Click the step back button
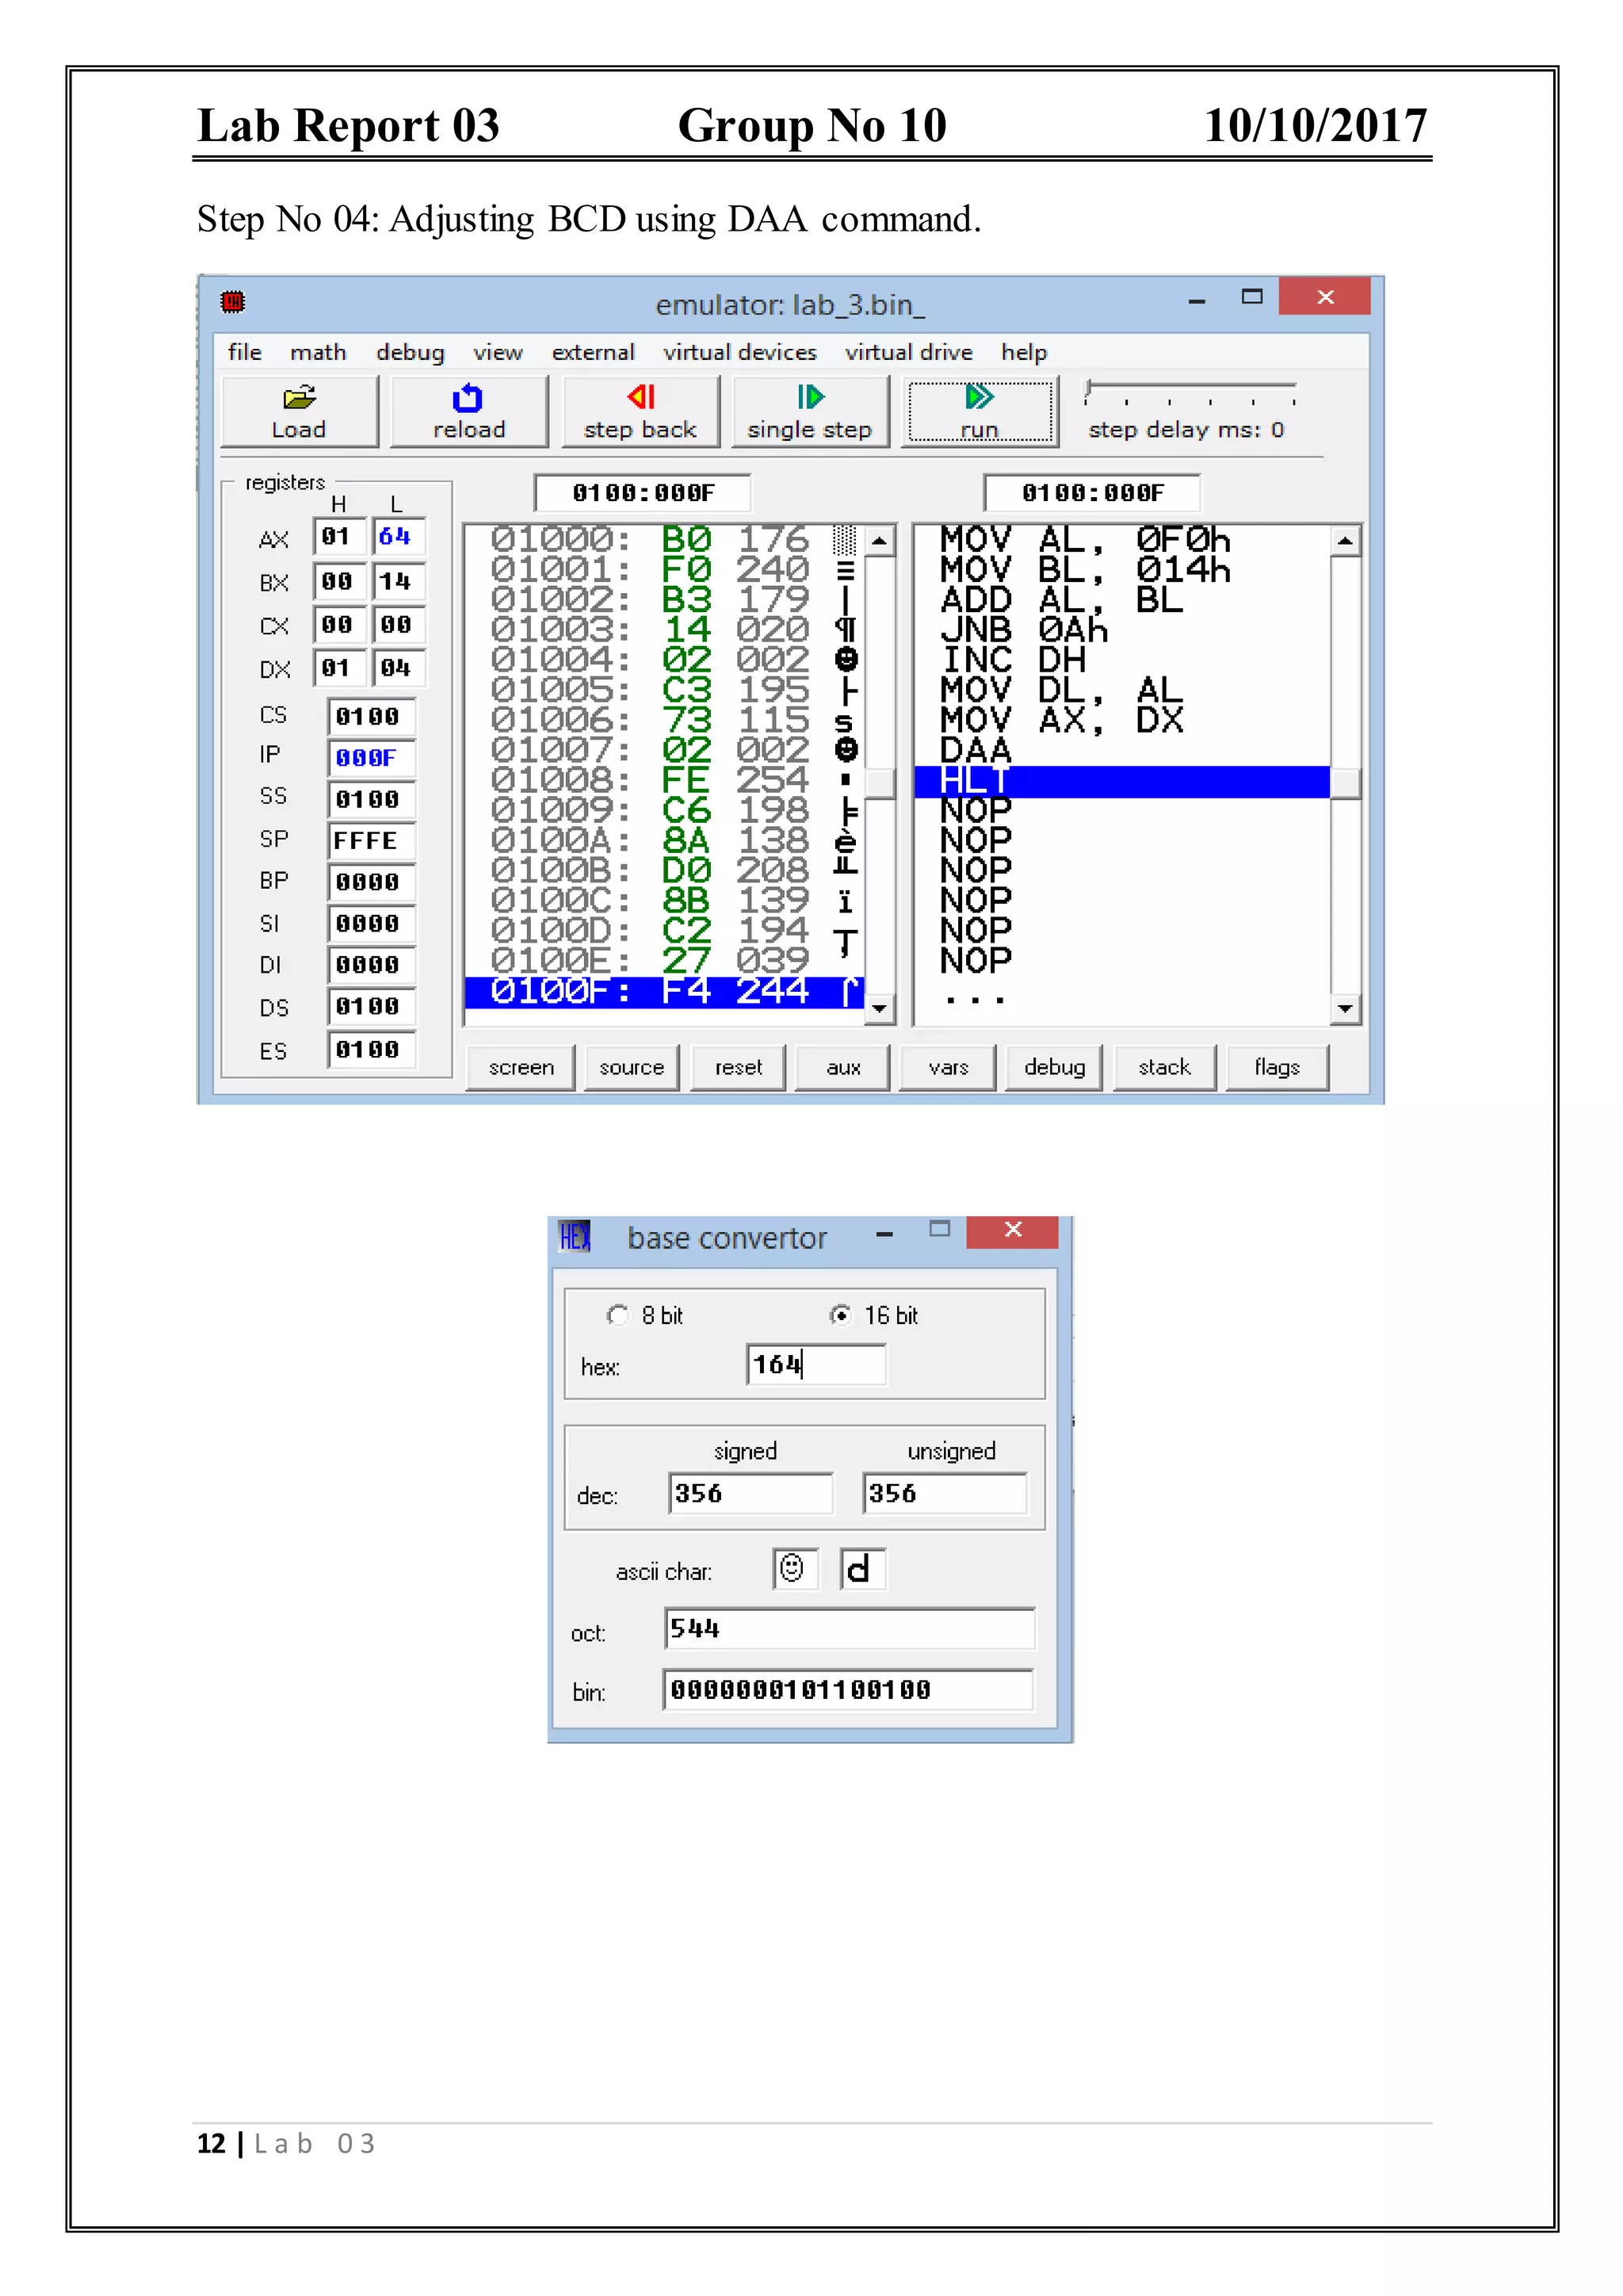Screen dimensions: 1623x2296 pyautogui.click(x=640, y=411)
